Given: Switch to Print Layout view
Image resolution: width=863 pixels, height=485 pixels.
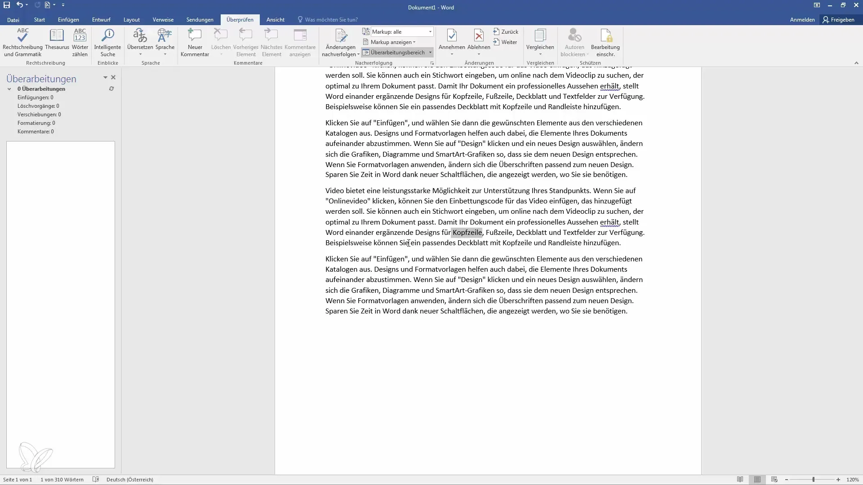Looking at the screenshot, I should click(757, 480).
